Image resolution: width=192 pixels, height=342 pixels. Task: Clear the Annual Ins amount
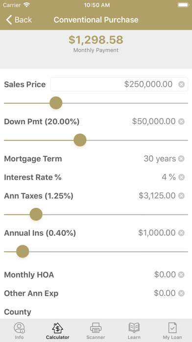coord(181,233)
